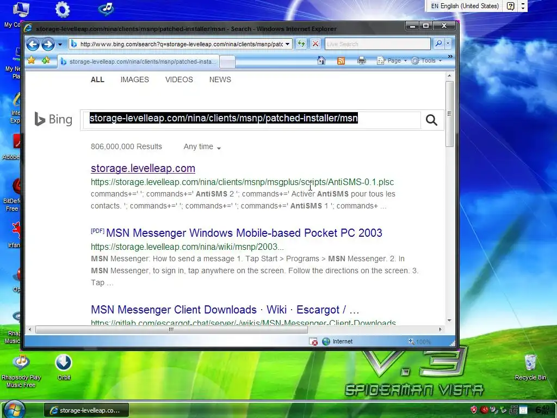Image resolution: width=557 pixels, height=418 pixels.
Task: Open Rhapsody Play Music Free desktop icon
Action: (21, 371)
